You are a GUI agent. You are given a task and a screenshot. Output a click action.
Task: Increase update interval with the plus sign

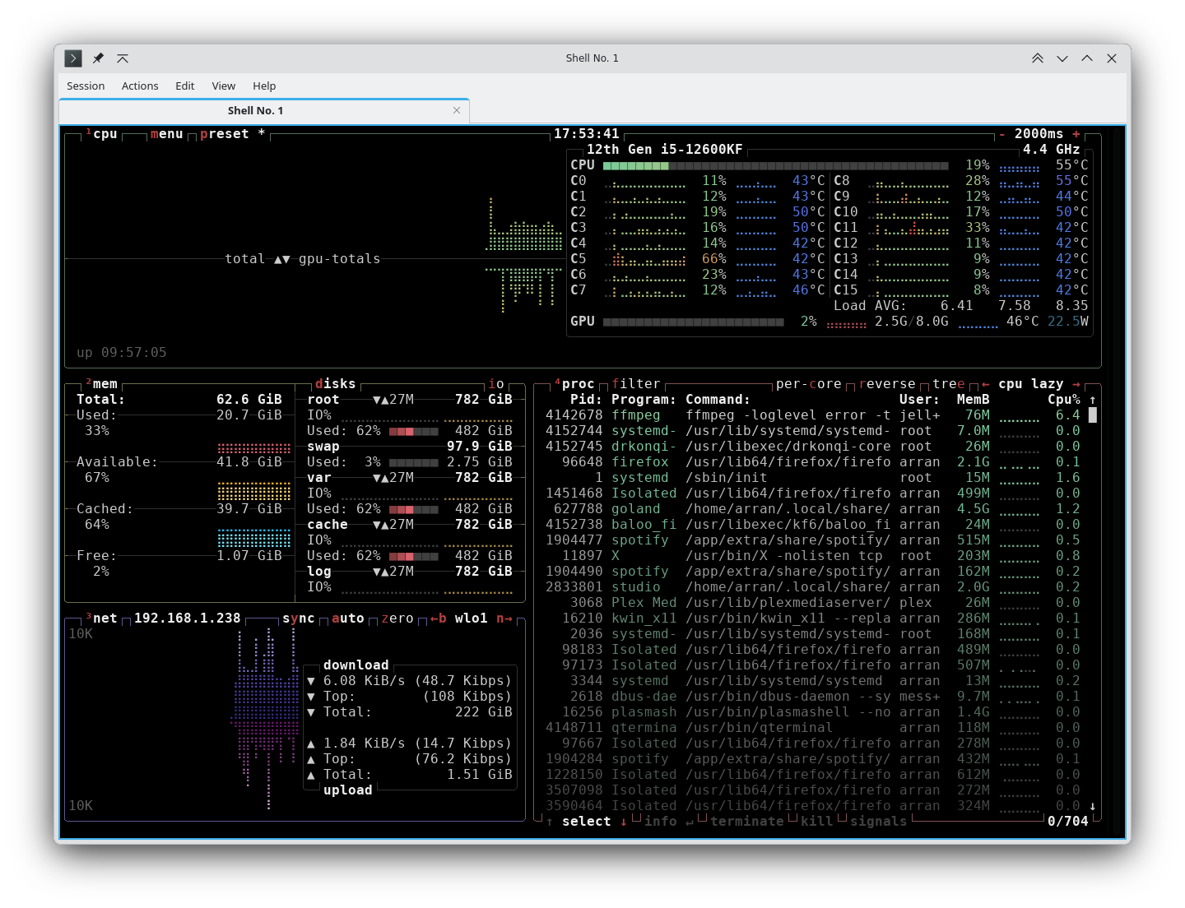1076,134
